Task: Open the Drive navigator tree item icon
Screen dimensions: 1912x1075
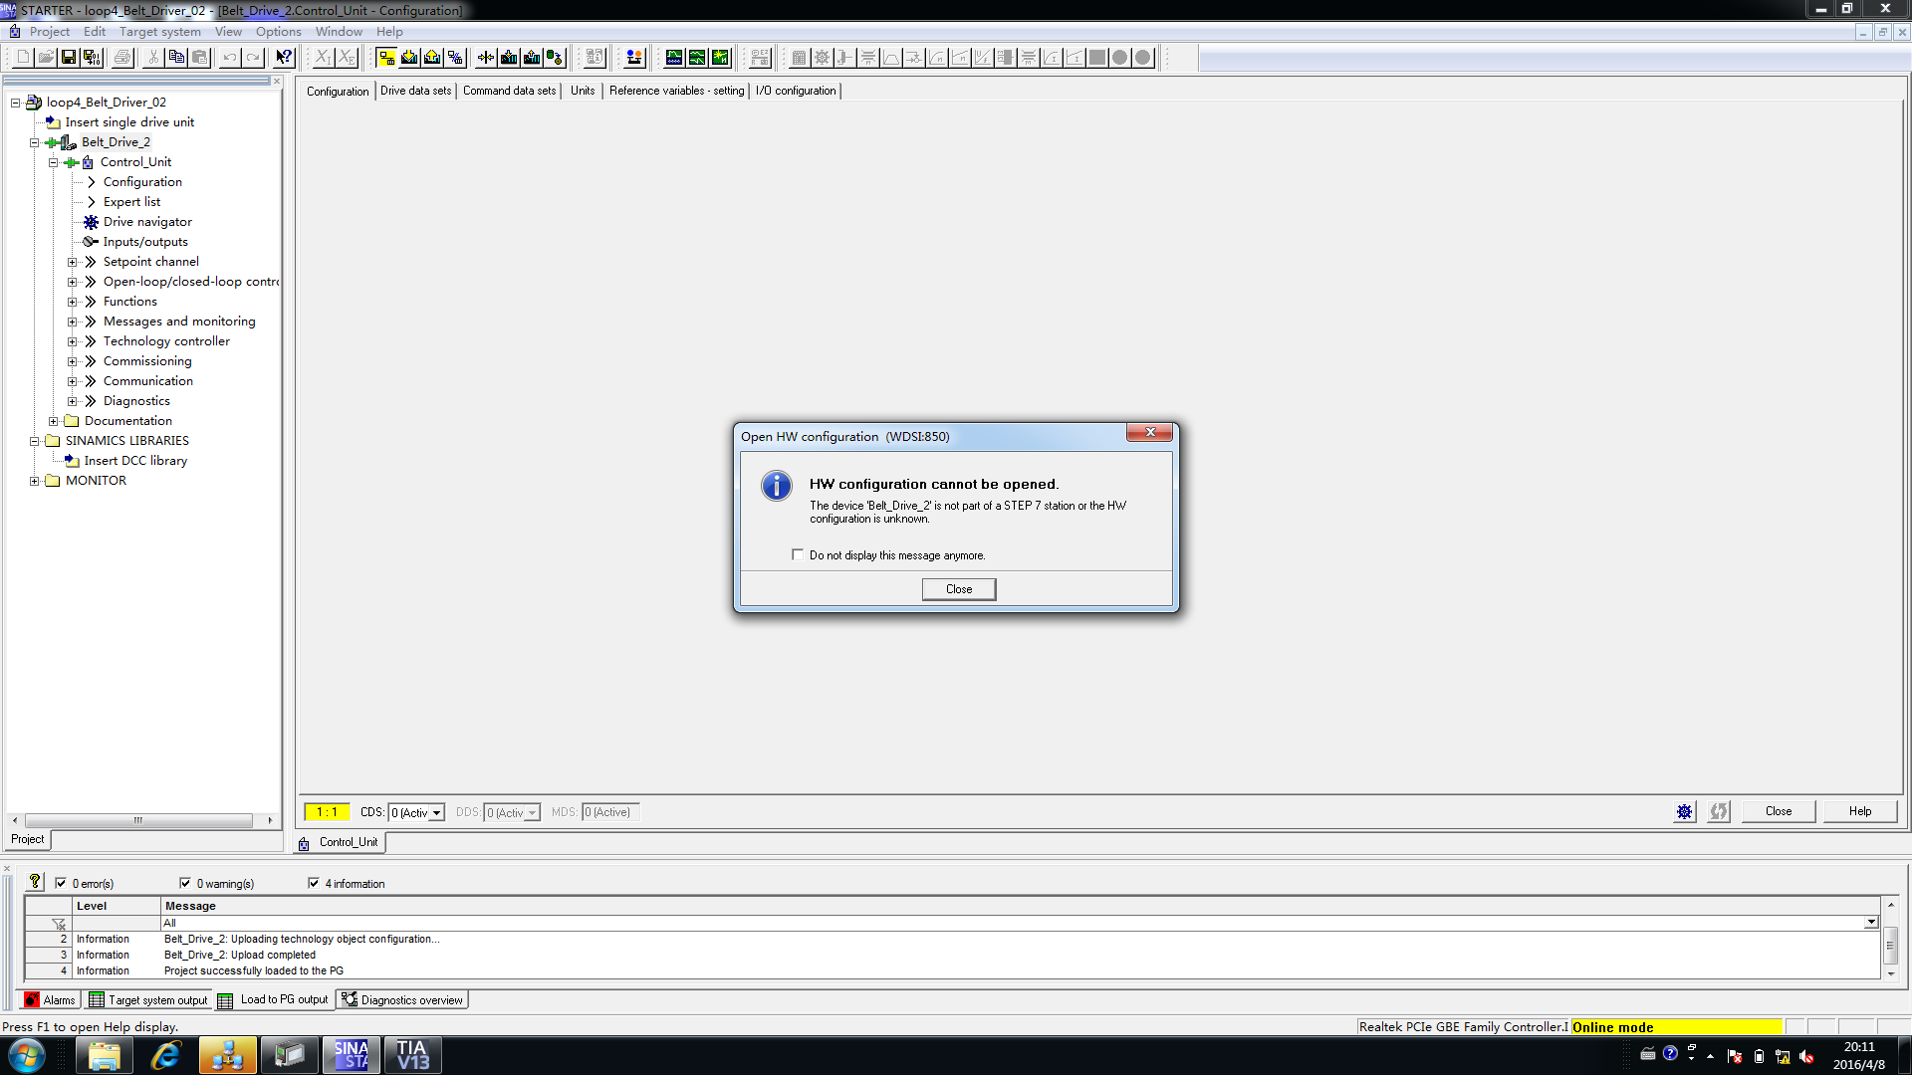Action: coord(91,222)
